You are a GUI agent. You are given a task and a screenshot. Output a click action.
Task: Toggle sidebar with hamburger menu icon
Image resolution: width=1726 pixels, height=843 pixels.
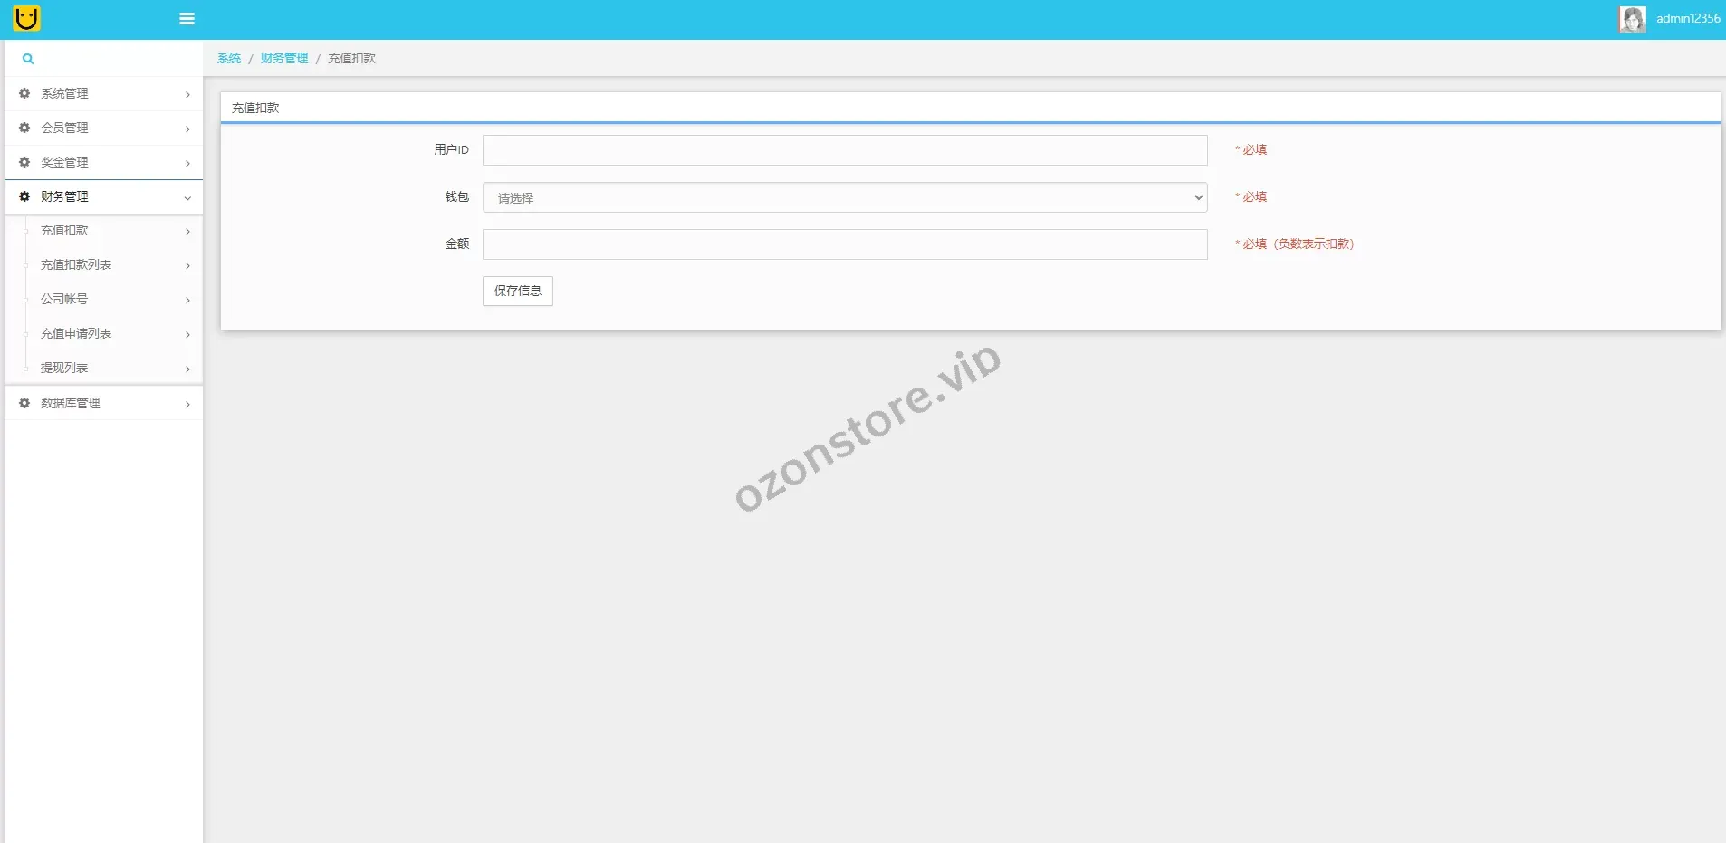pos(187,19)
